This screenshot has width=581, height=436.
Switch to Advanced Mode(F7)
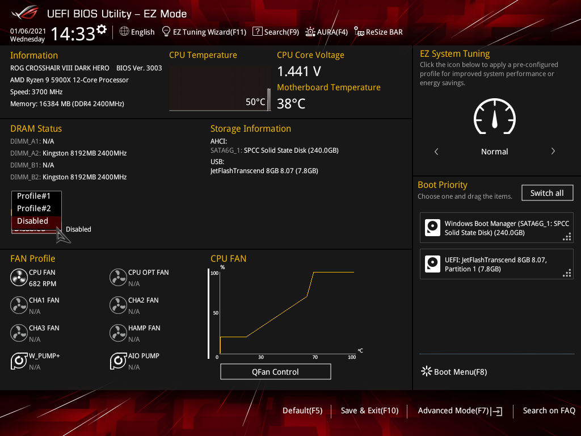(x=460, y=411)
